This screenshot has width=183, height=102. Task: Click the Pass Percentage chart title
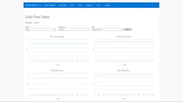coord(57,37)
